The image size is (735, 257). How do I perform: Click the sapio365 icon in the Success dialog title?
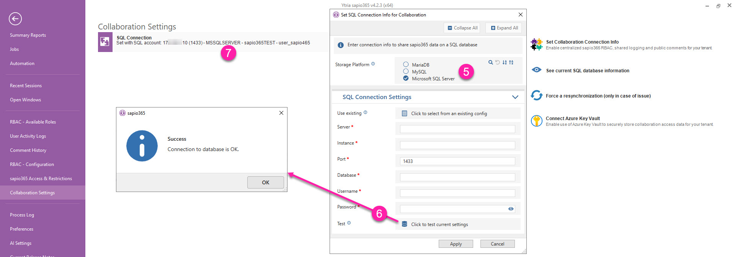point(122,113)
